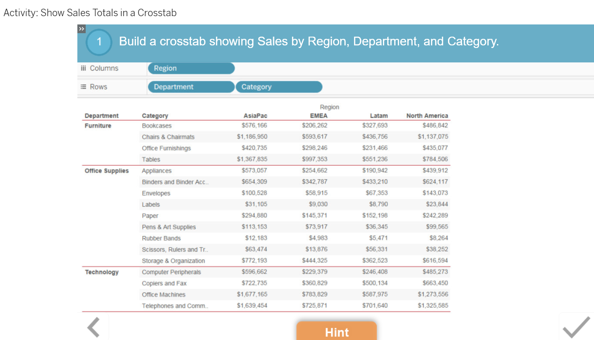
Task: Click Latam Binders value $433,210
Action: [375, 182]
